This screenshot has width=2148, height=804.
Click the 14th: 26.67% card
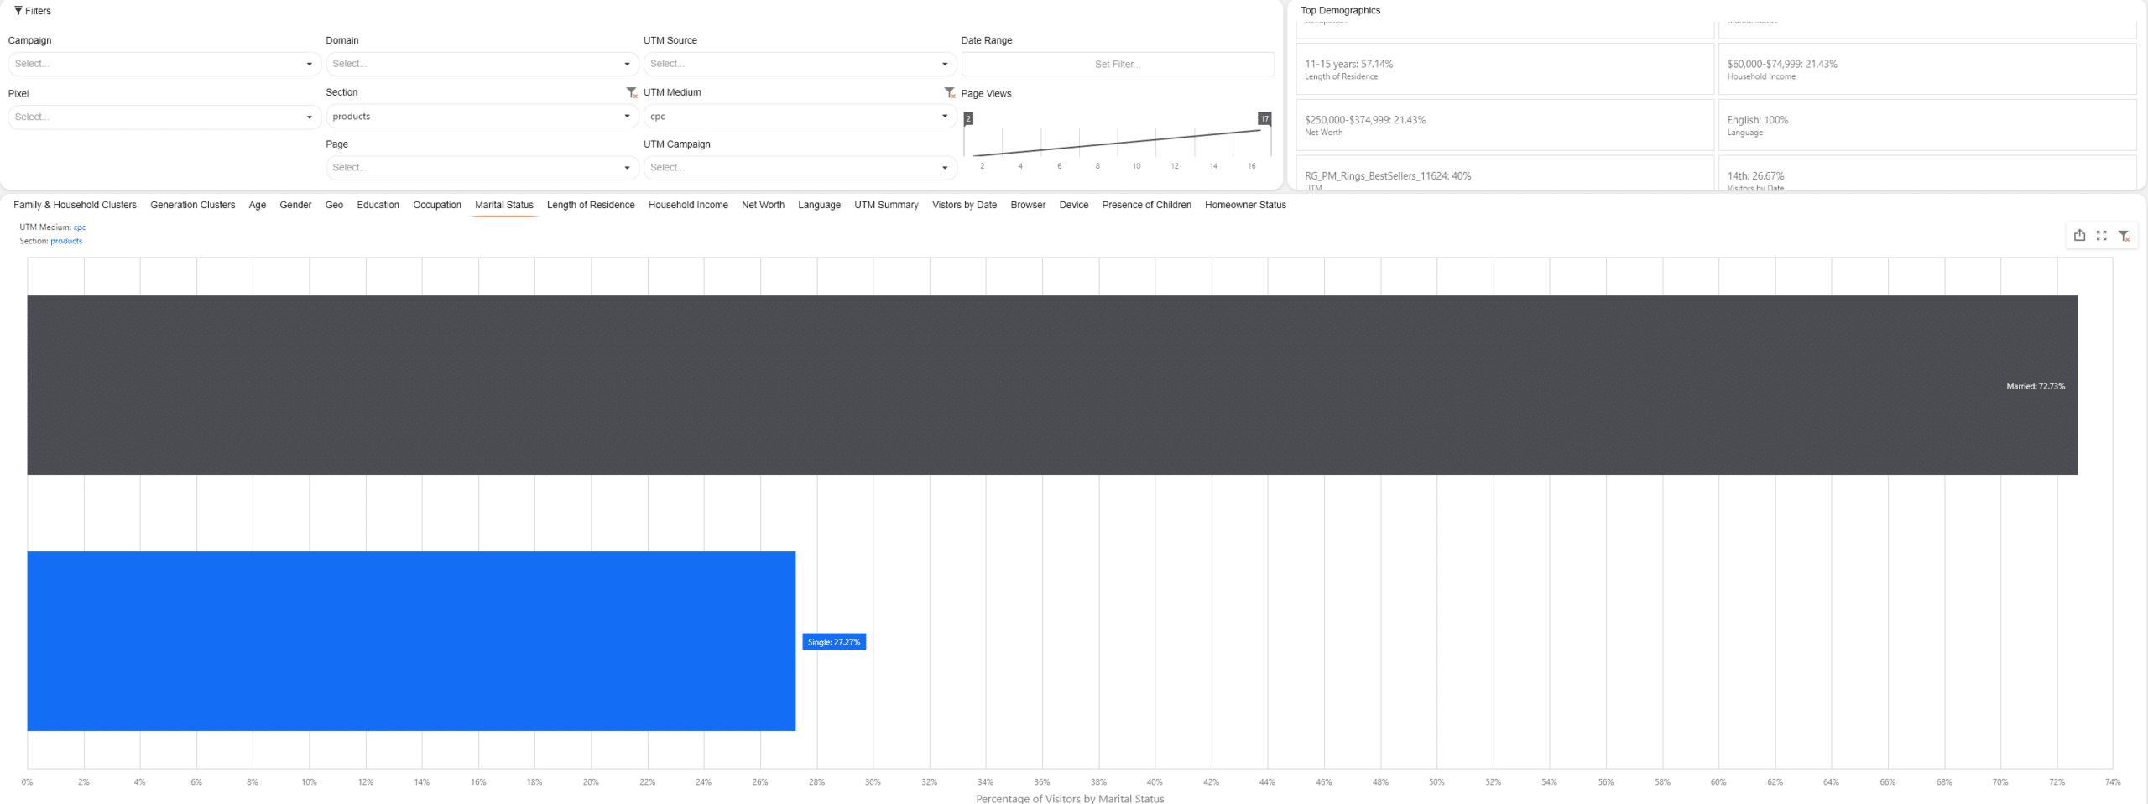[1927, 174]
